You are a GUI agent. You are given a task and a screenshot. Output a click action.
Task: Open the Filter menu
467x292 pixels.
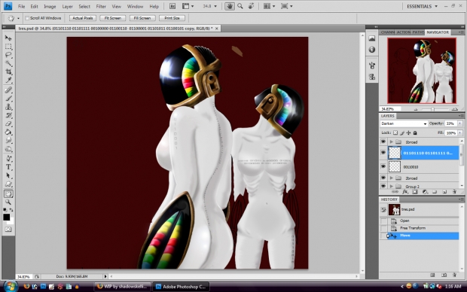101,6
